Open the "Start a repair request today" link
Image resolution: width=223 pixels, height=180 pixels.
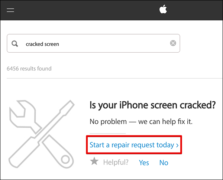pos(132,145)
